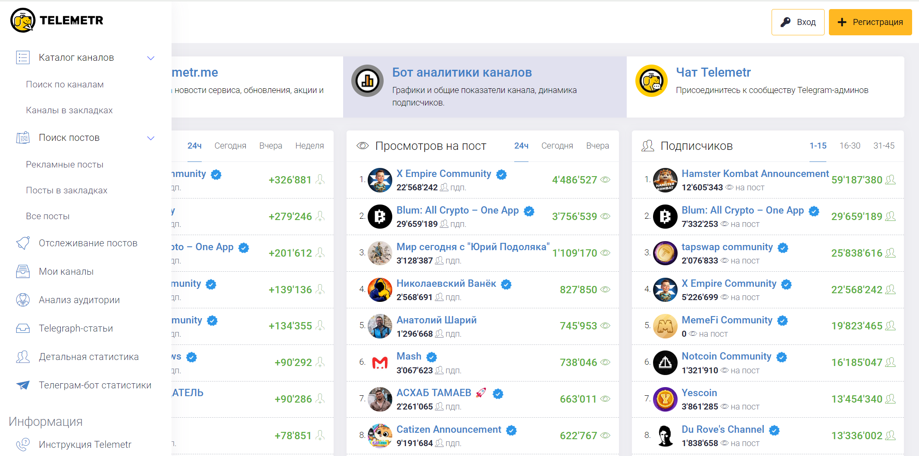This screenshot has height=456, width=919.
Task: Open Рекламные посты
Action: click(65, 164)
